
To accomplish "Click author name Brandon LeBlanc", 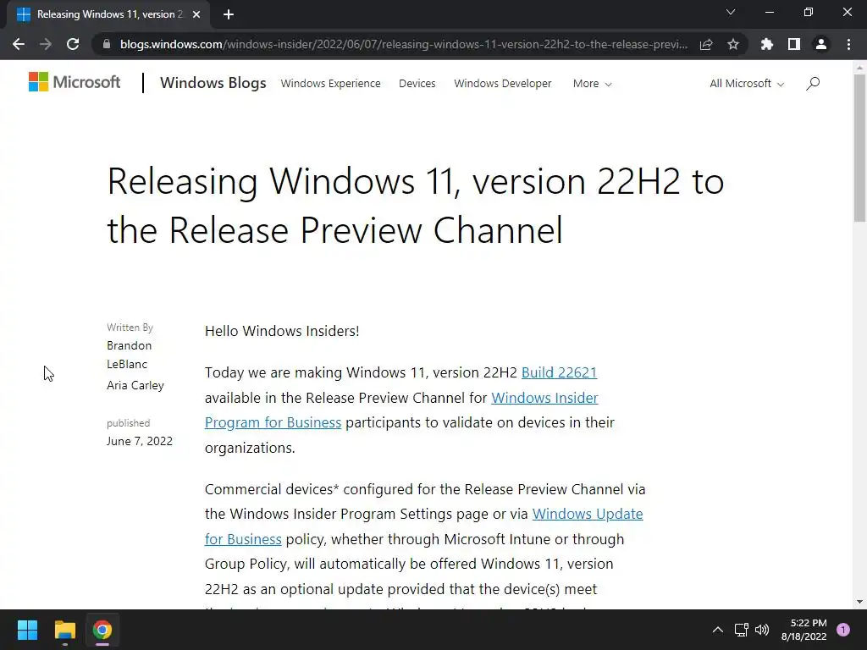I will [129, 355].
